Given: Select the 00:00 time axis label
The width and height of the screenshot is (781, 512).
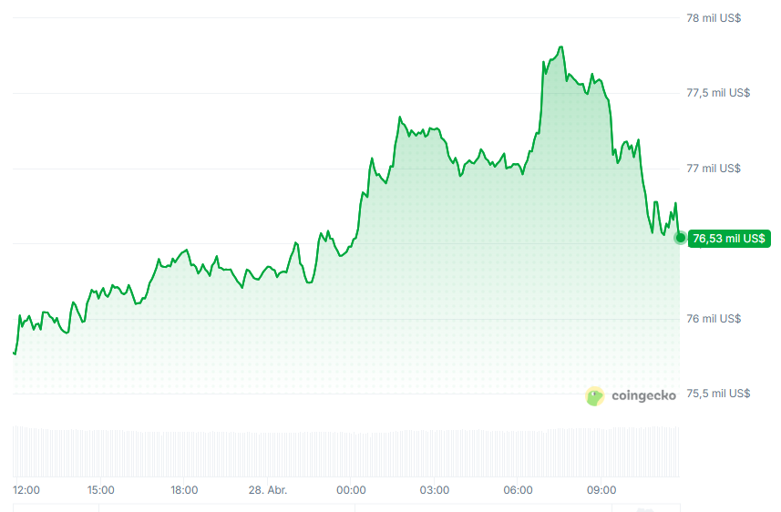Looking at the screenshot, I should (351, 490).
